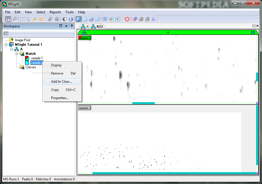Click the red line chart icon

point(91,19)
